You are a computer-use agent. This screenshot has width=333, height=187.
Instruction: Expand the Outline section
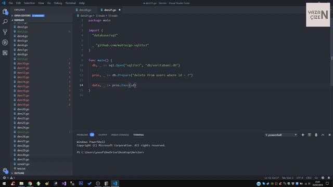coord(19,173)
